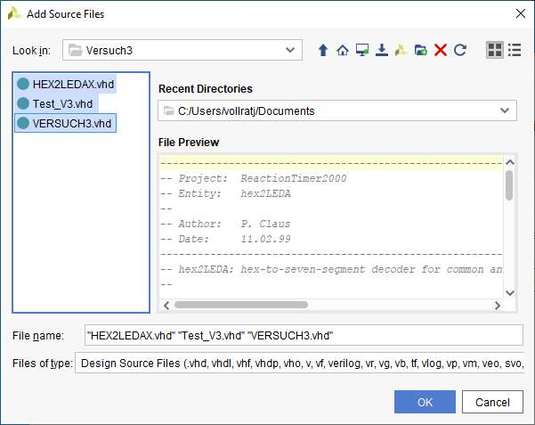
Task: Click the red X delete icon
Action: (x=440, y=51)
